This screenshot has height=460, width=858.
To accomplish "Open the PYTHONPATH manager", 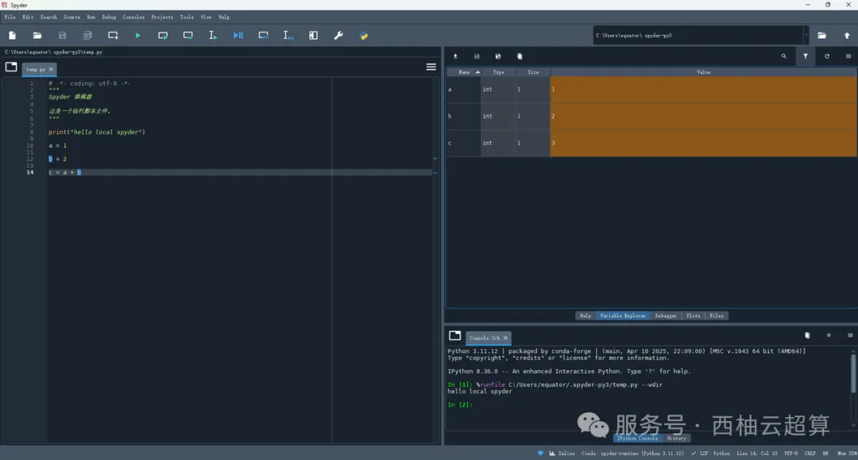I will (364, 36).
